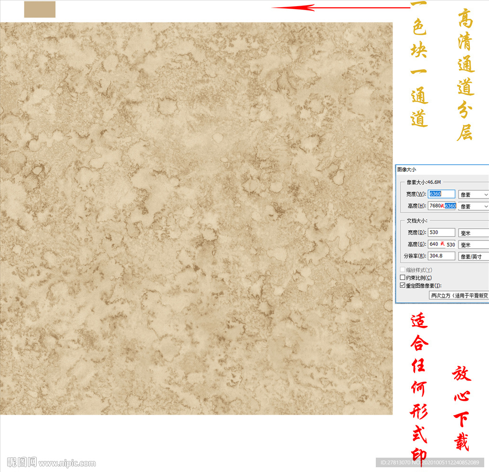Click the 宽度(W) pixel width field

pos(441,194)
